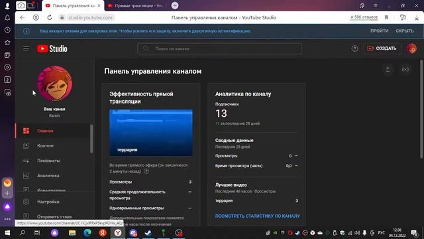Click СКРЫТЬ to dismiss the banner

pos(405,31)
